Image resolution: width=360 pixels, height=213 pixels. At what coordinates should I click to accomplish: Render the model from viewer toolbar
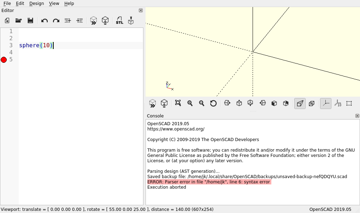[x=164, y=103]
